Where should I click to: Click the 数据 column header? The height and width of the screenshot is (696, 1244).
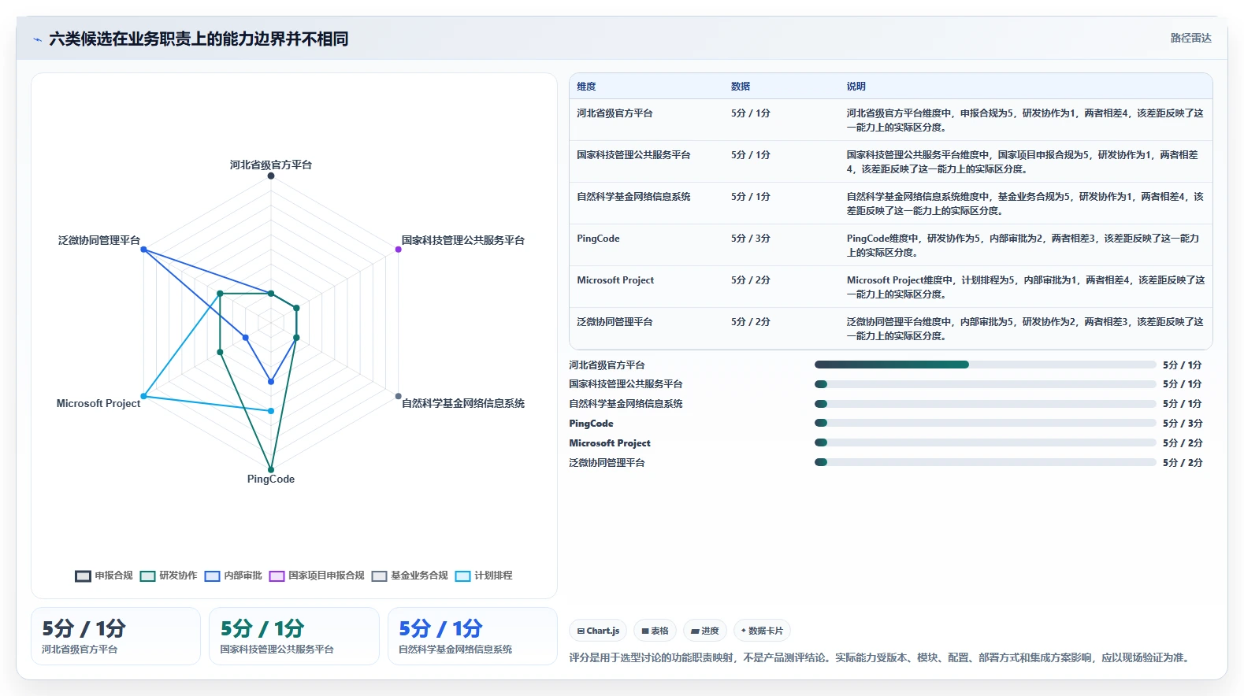pos(741,87)
